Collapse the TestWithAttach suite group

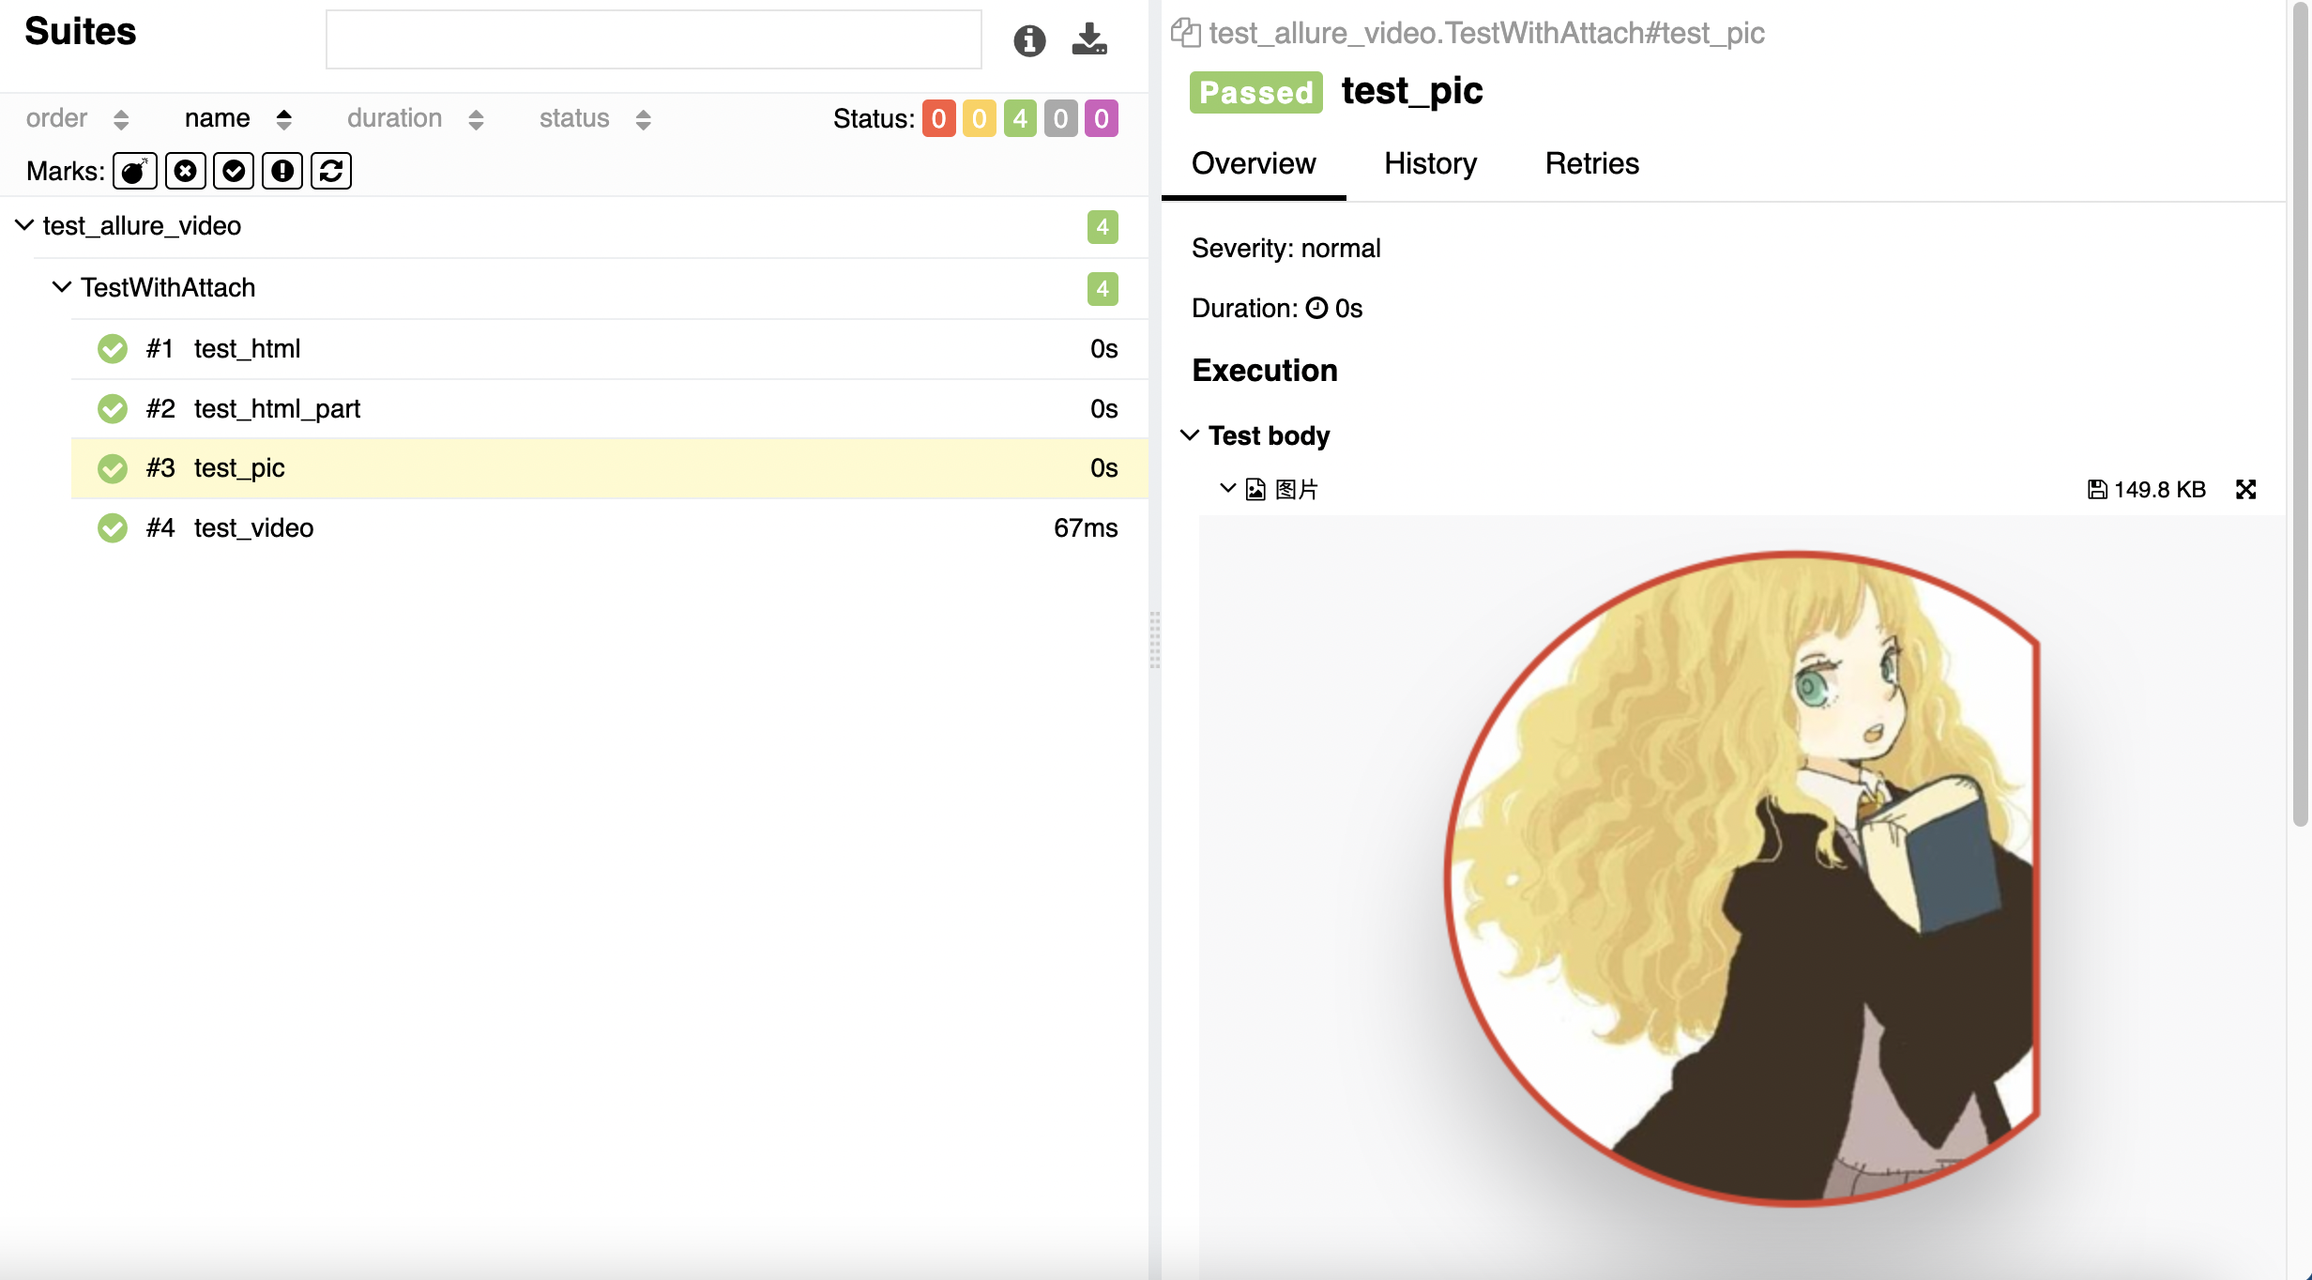(x=60, y=287)
